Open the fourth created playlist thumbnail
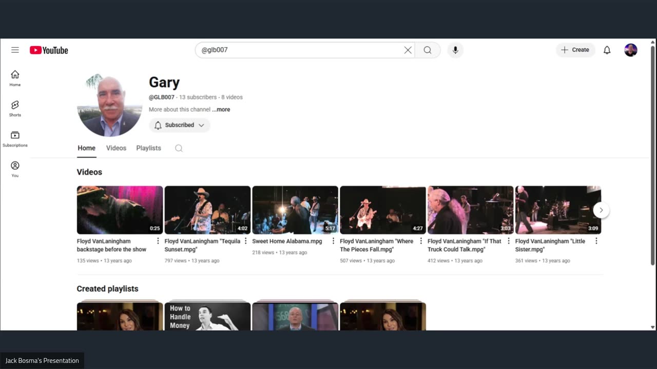Screen dimensions: 657x369 383,316
